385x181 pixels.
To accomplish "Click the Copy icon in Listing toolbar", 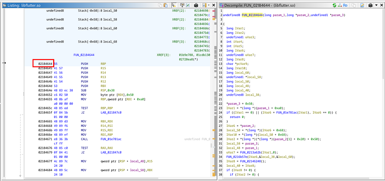I will pos(160,5).
